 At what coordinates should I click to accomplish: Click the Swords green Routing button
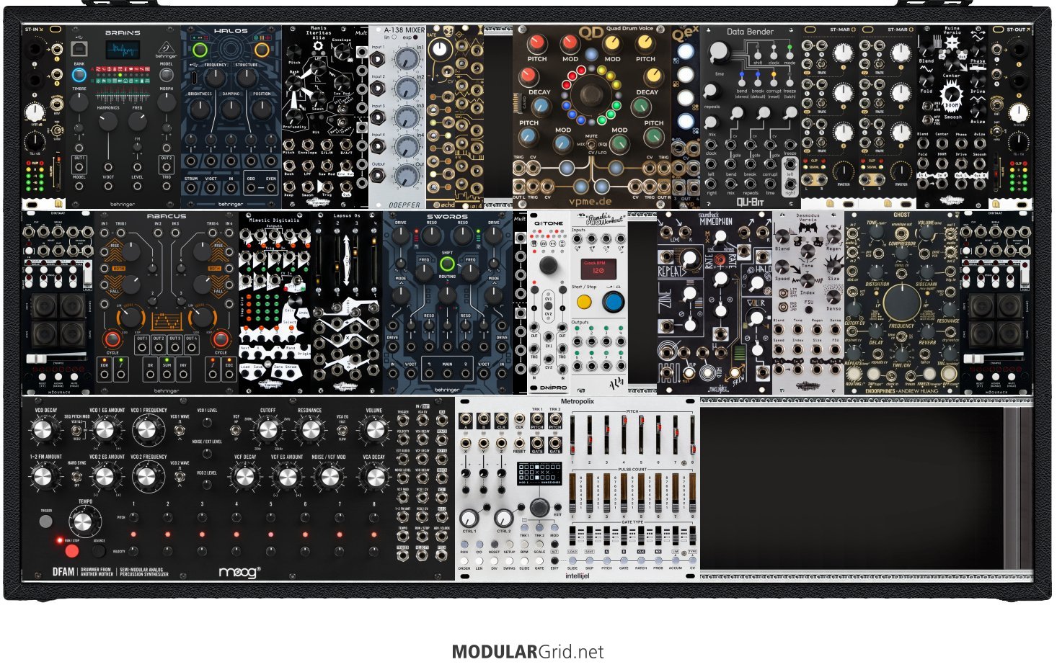point(447,264)
